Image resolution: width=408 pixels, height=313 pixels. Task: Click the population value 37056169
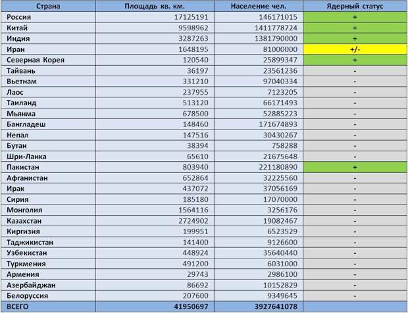coord(280,189)
